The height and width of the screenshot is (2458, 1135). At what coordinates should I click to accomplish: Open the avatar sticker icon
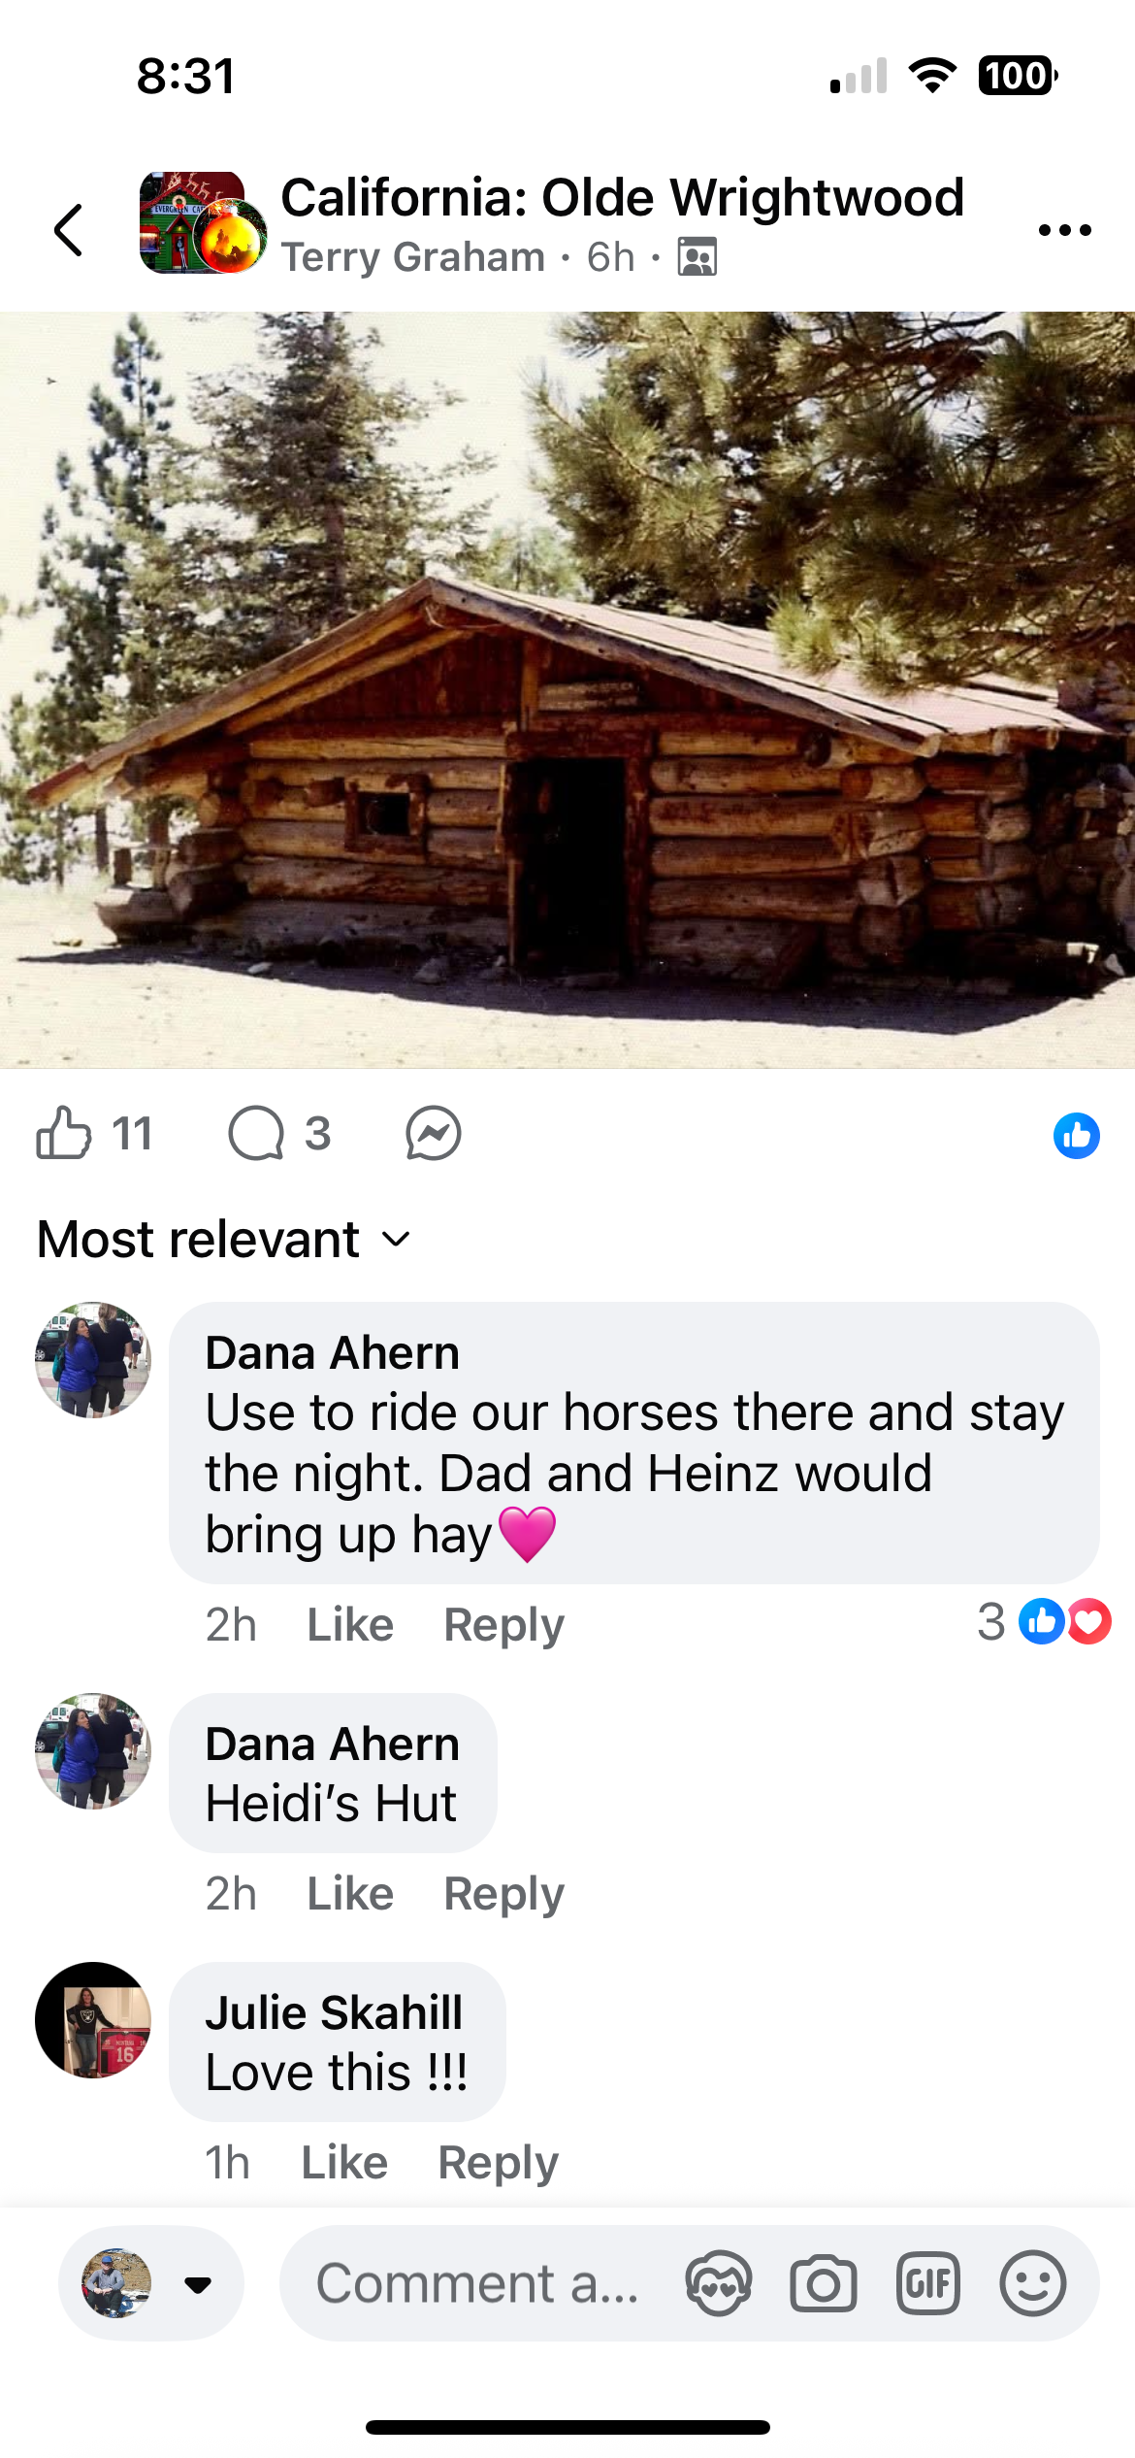(719, 2283)
